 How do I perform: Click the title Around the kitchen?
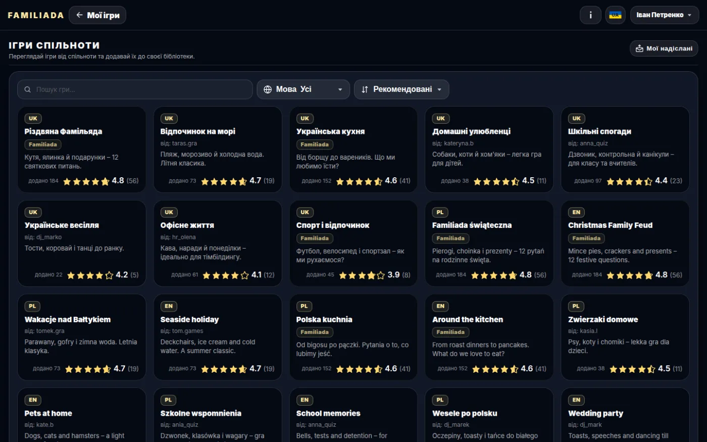coord(468,319)
